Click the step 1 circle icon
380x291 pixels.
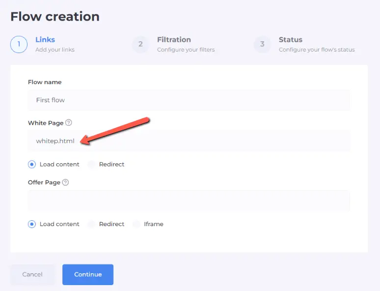click(x=19, y=44)
